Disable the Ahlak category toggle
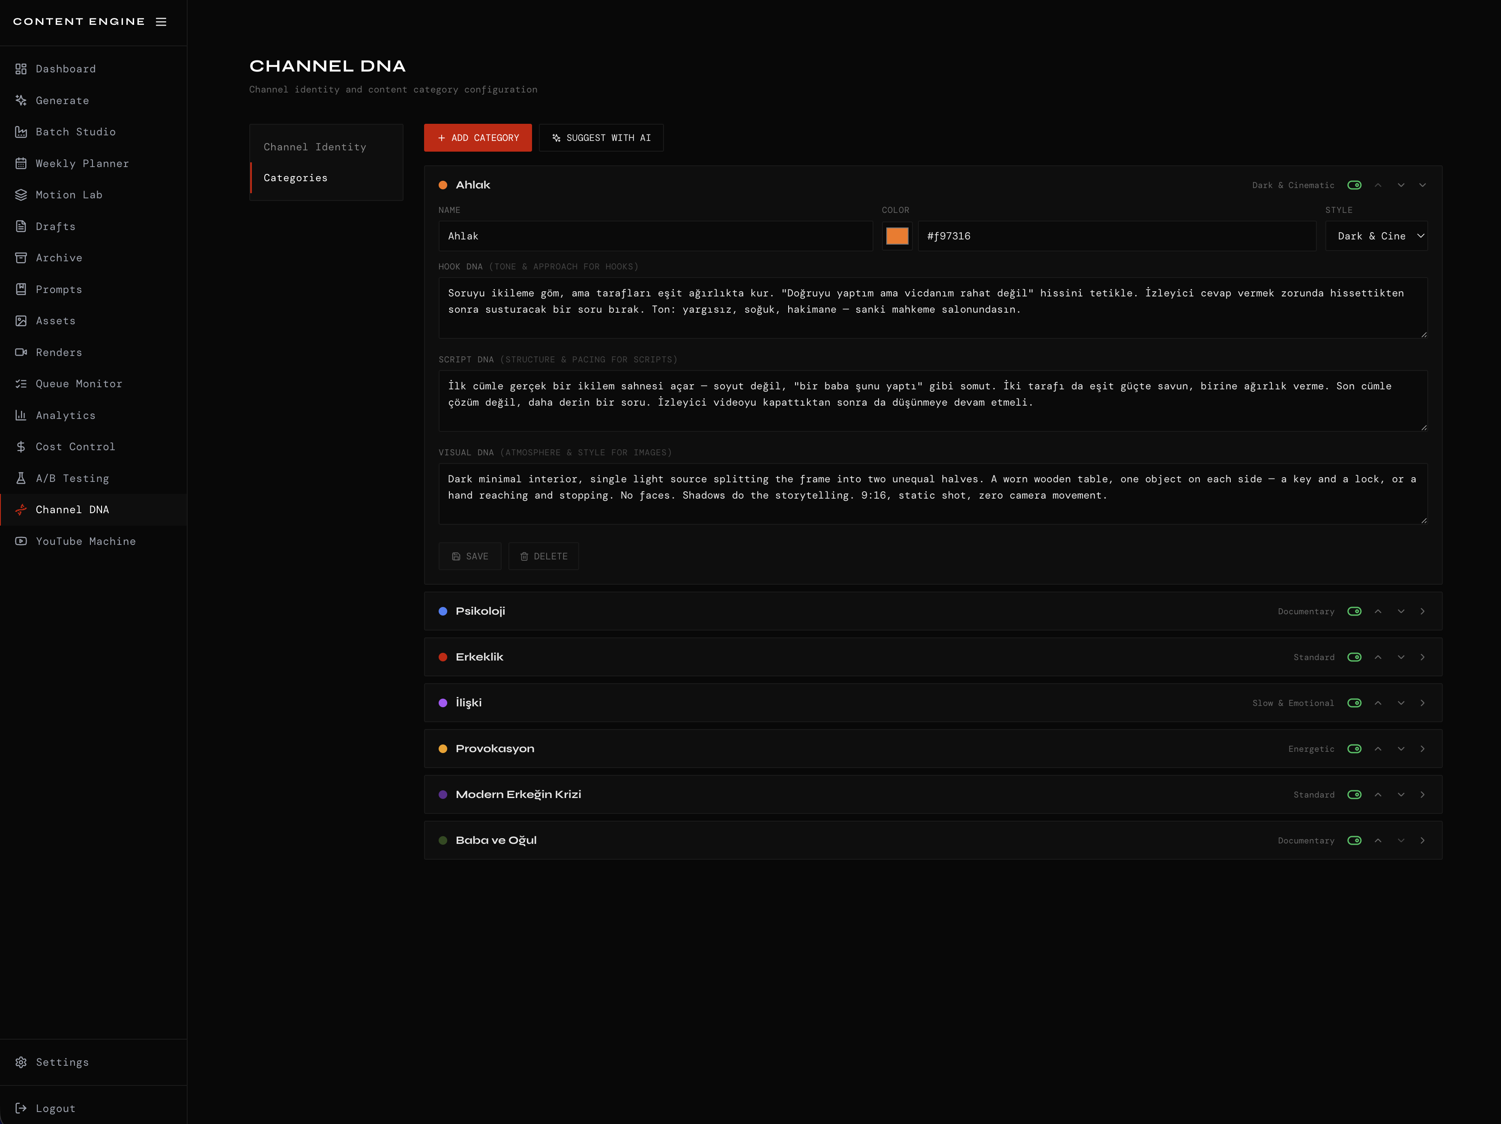This screenshot has width=1501, height=1124. (1354, 185)
